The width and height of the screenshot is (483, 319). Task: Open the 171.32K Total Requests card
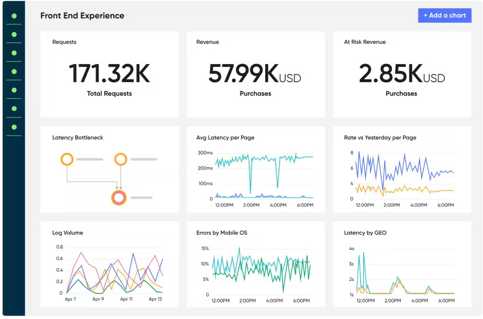pos(109,74)
